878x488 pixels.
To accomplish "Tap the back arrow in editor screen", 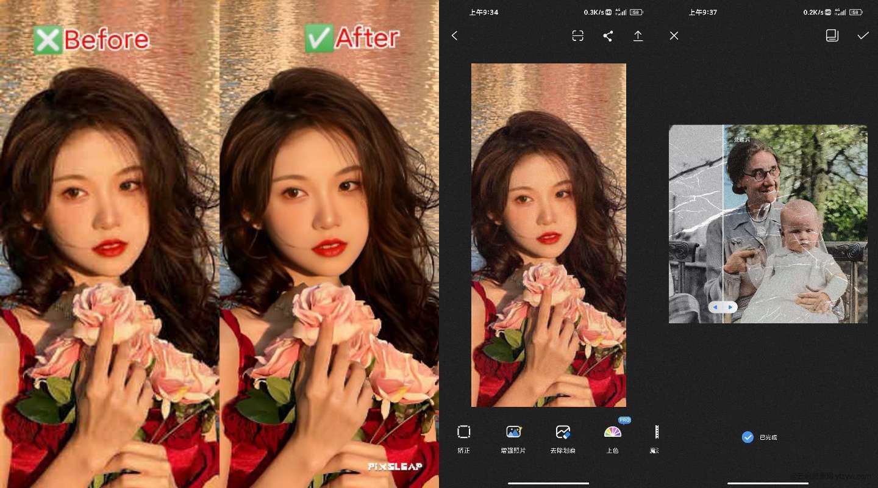I will click(454, 36).
